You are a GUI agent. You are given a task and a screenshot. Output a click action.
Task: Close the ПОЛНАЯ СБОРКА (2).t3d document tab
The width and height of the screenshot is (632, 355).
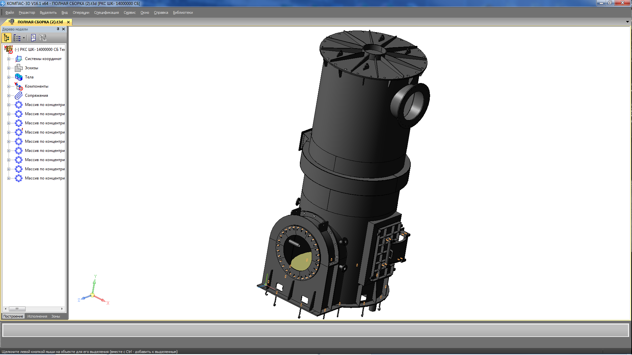(68, 22)
